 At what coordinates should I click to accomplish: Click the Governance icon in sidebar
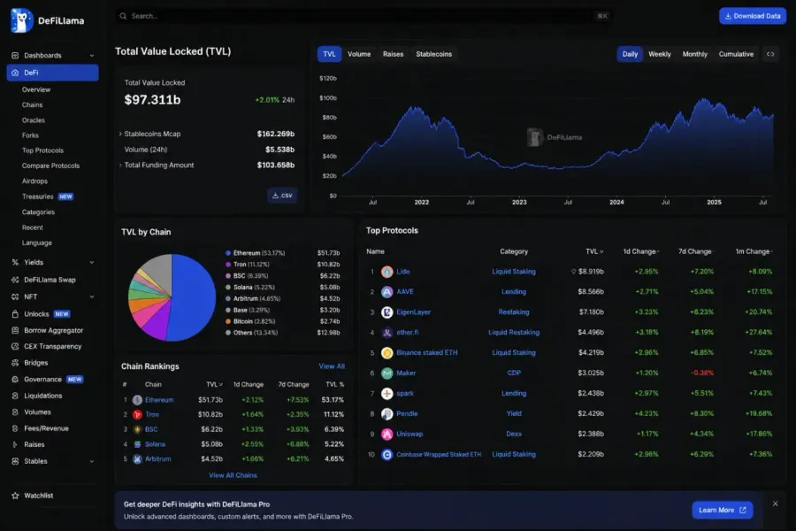pos(15,379)
